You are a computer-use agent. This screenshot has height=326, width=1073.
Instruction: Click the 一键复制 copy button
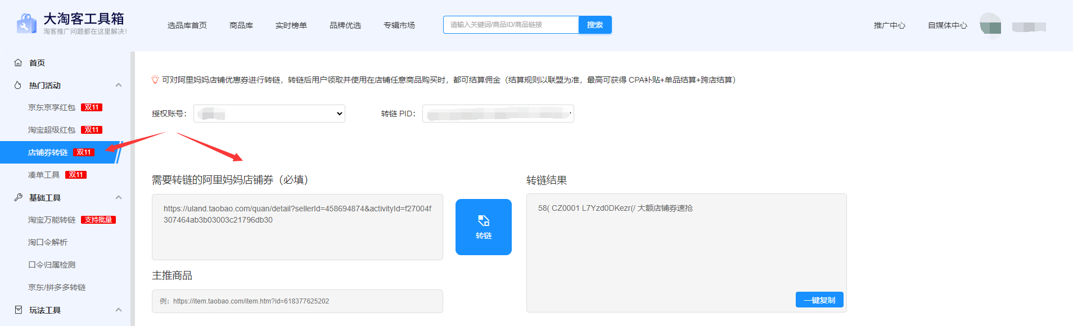pos(819,300)
